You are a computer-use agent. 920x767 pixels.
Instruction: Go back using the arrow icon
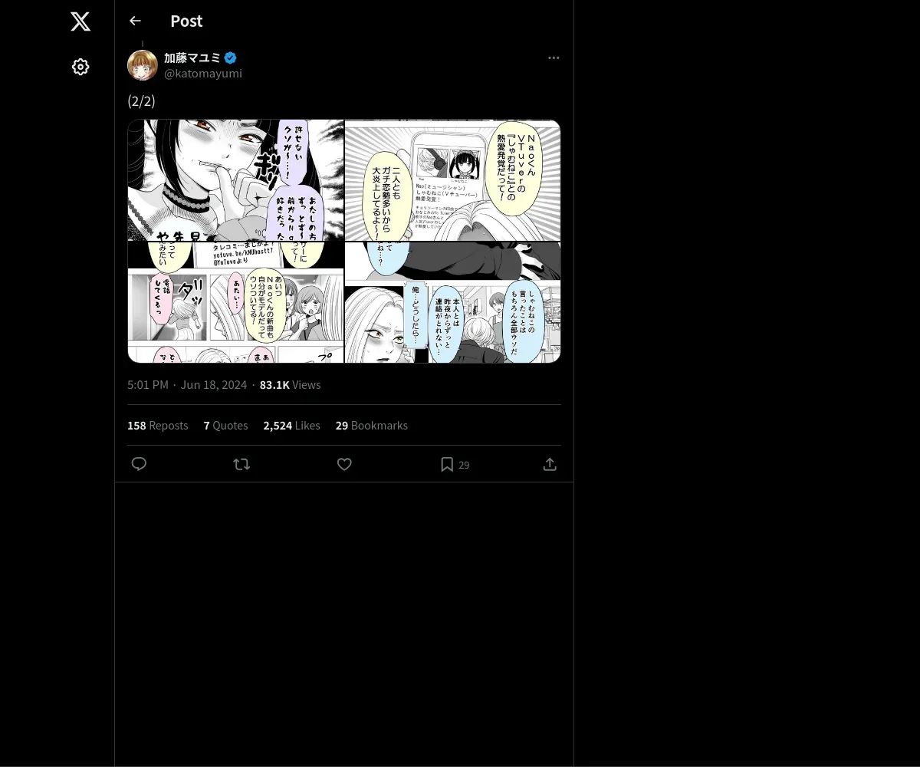point(136,21)
